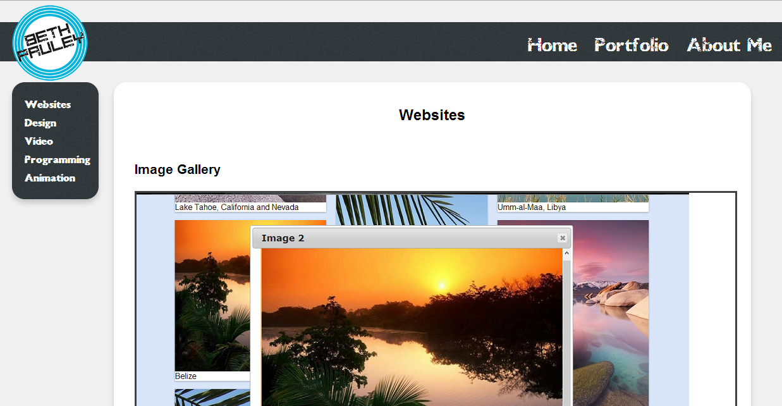Click the Image 2 dialog title bar
Viewport: 782px width, 406px height.
click(x=405, y=238)
